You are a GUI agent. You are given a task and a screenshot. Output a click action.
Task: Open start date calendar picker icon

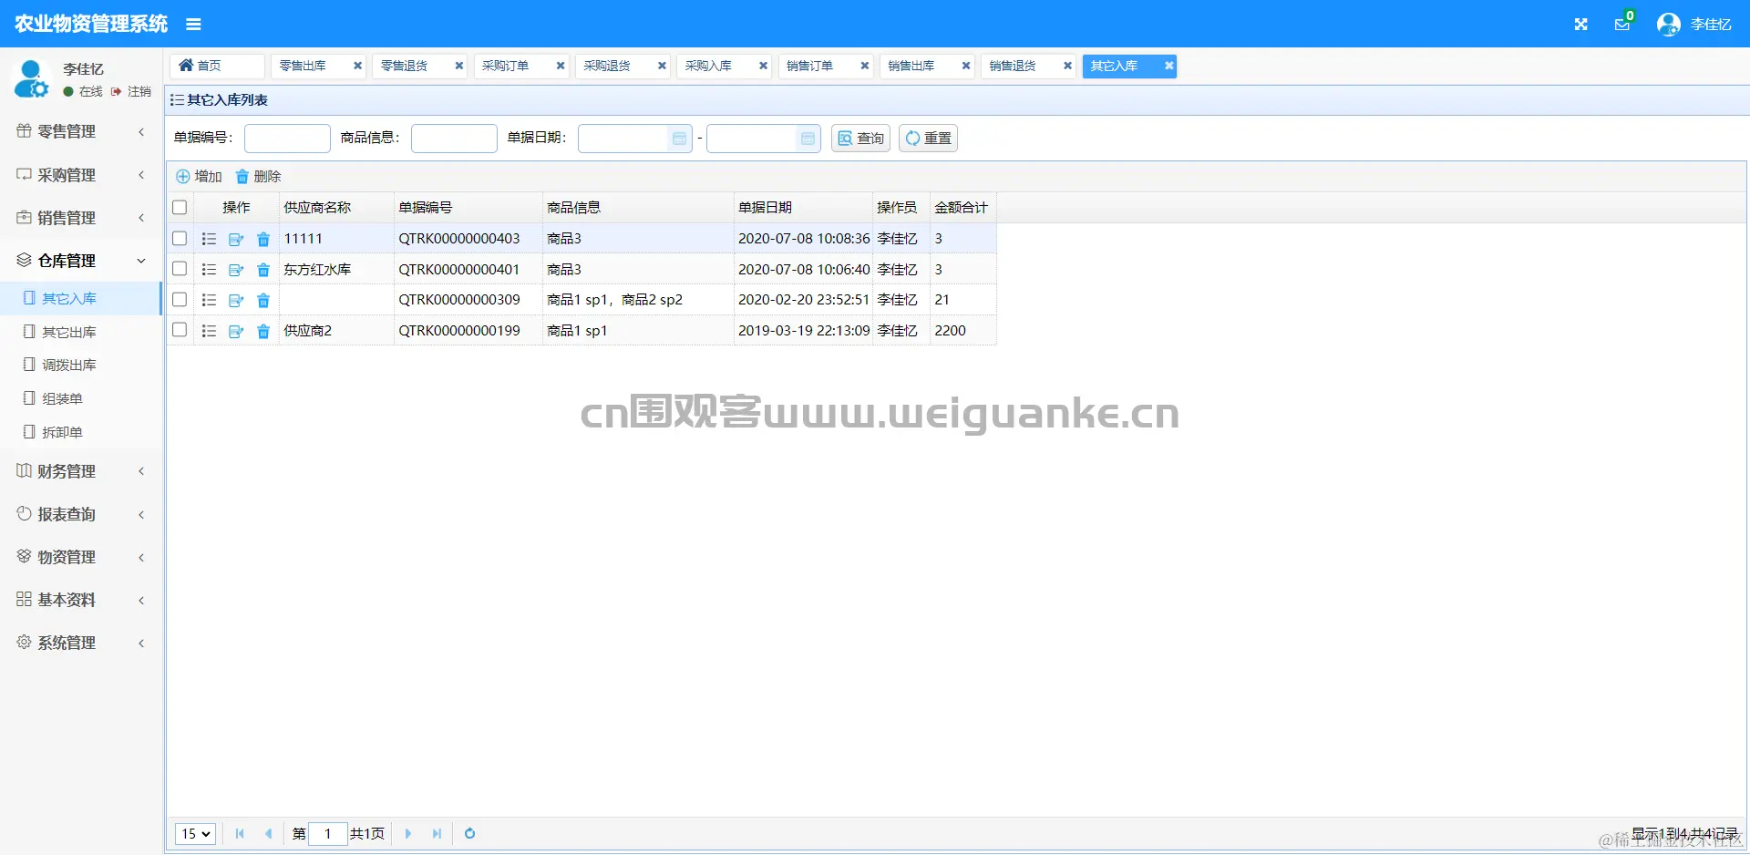coord(679,139)
